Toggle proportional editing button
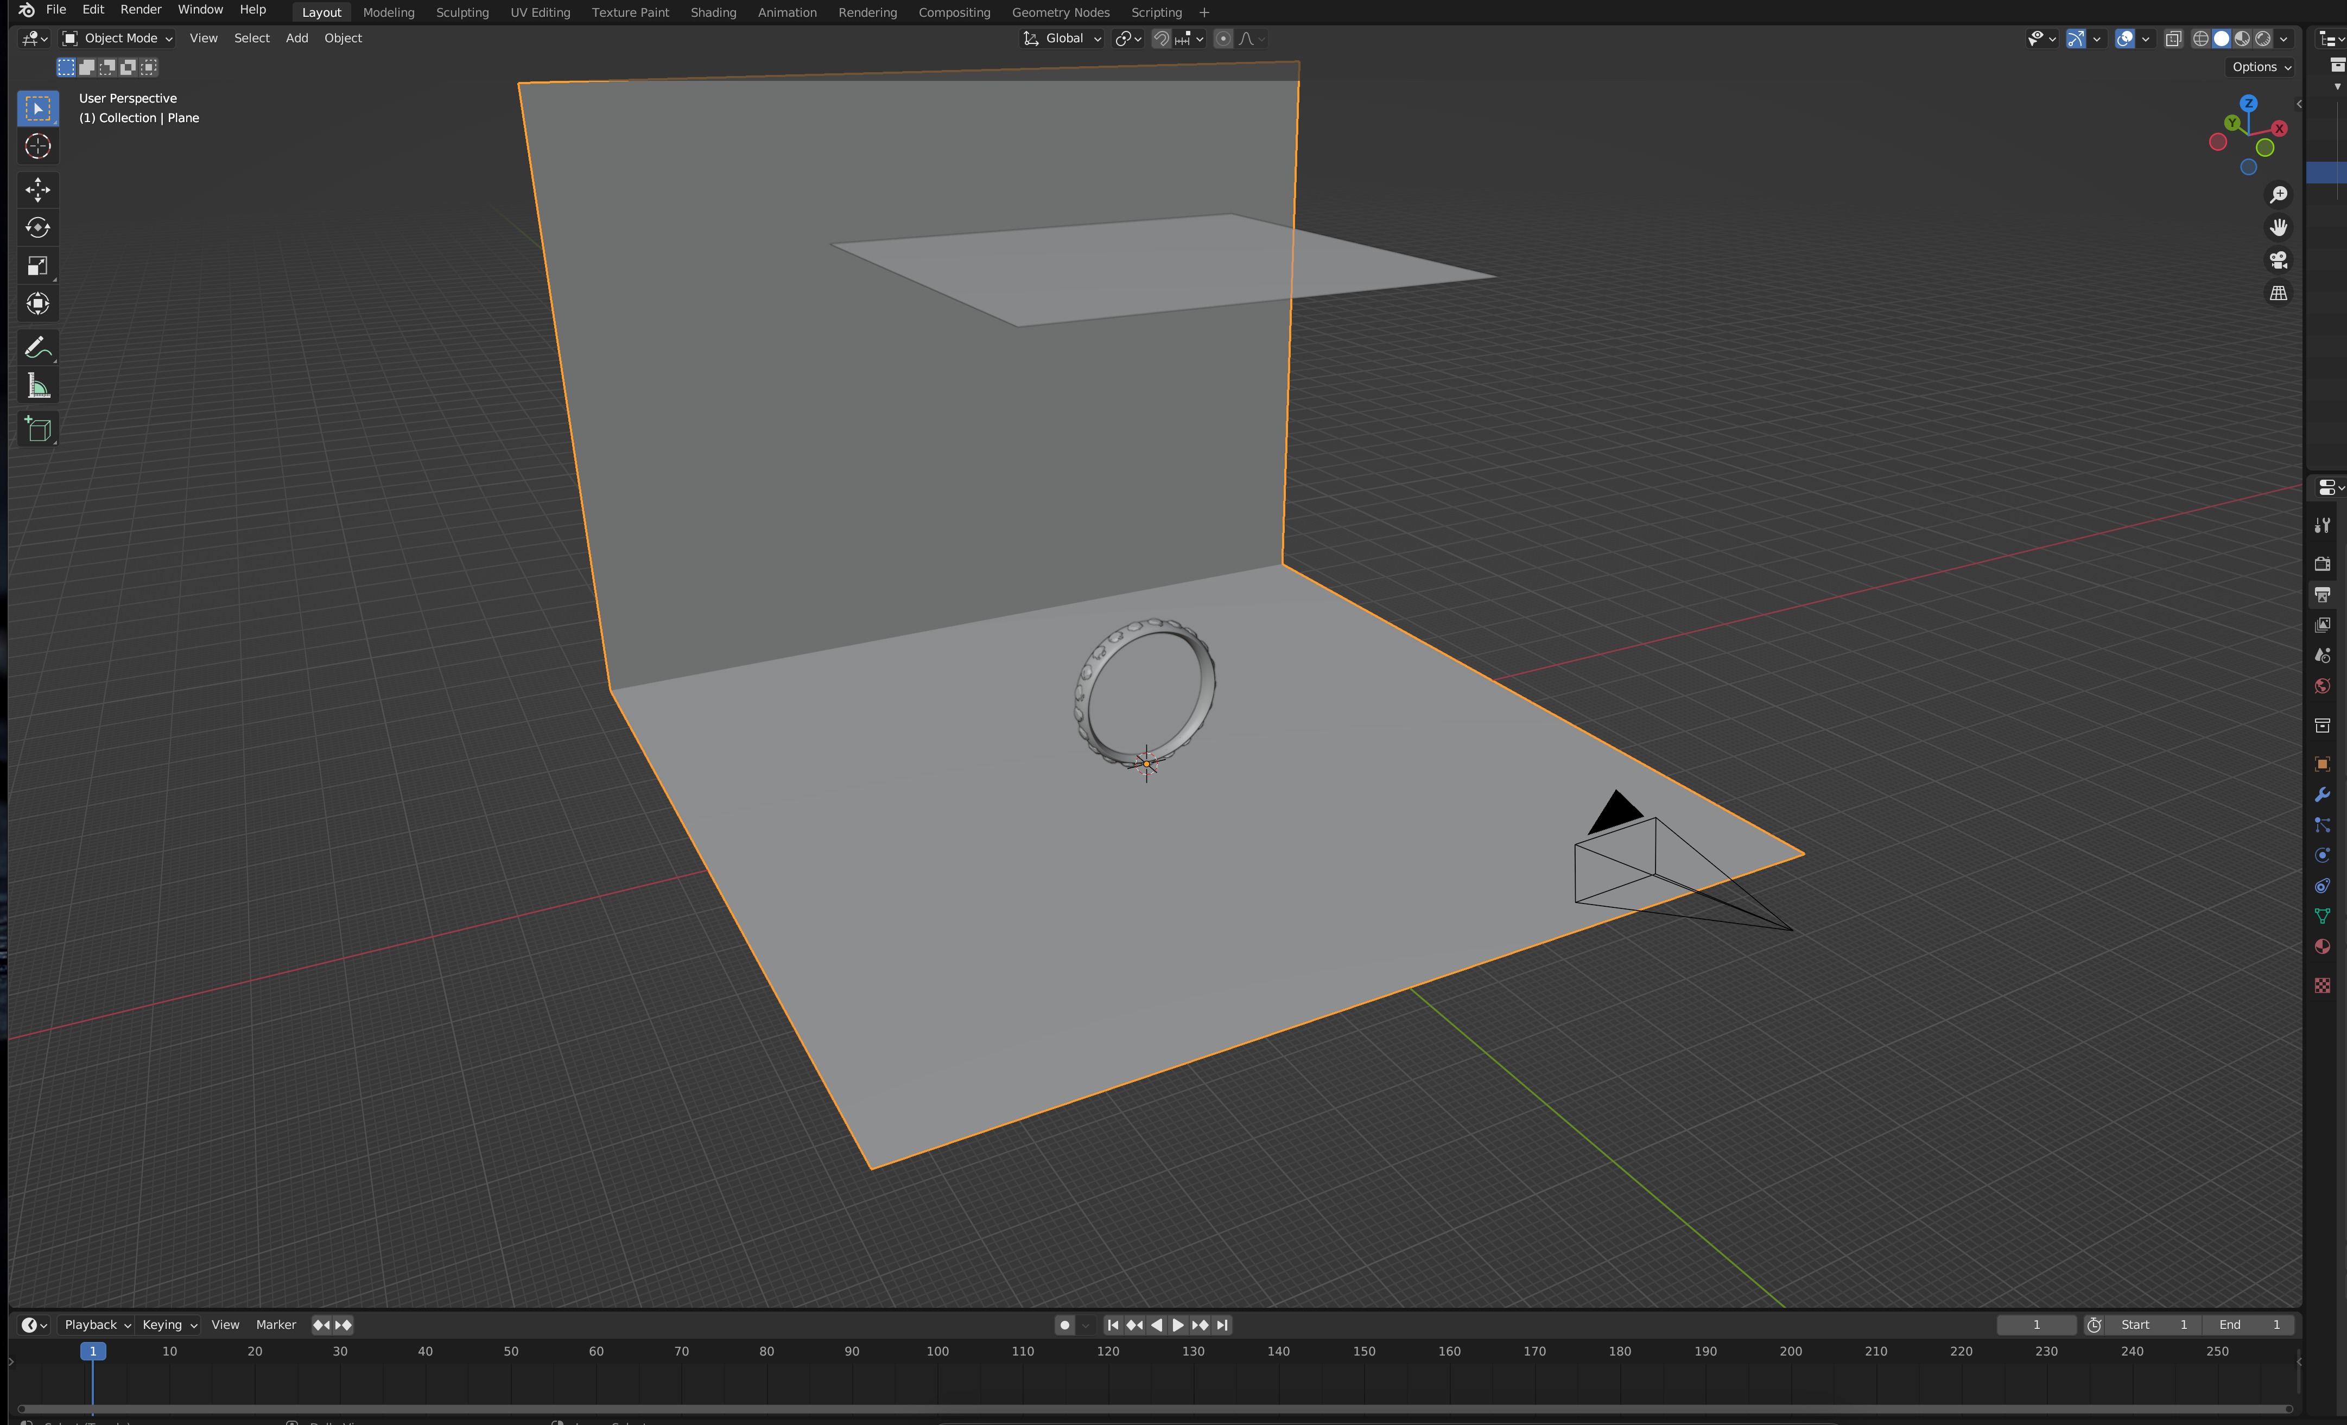 point(1224,39)
